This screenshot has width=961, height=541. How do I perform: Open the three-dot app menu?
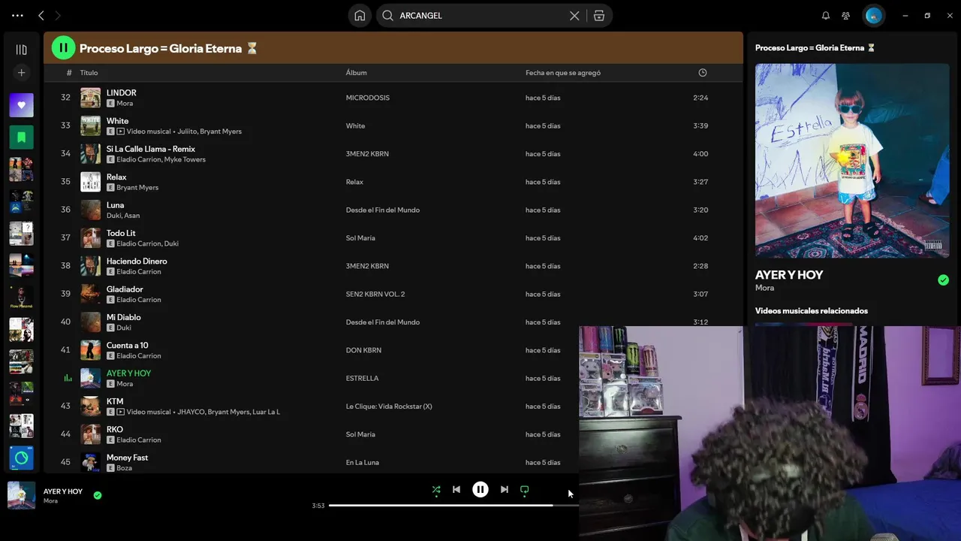[x=17, y=15]
